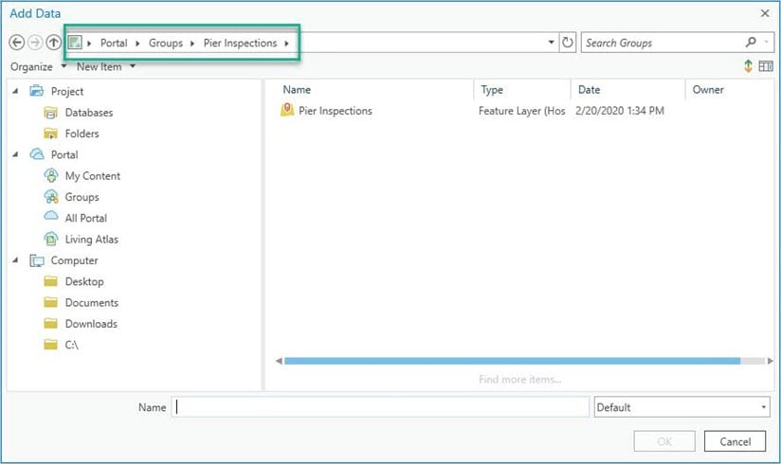Click the Living Atlas icon
781x464 pixels.
click(x=51, y=239)
